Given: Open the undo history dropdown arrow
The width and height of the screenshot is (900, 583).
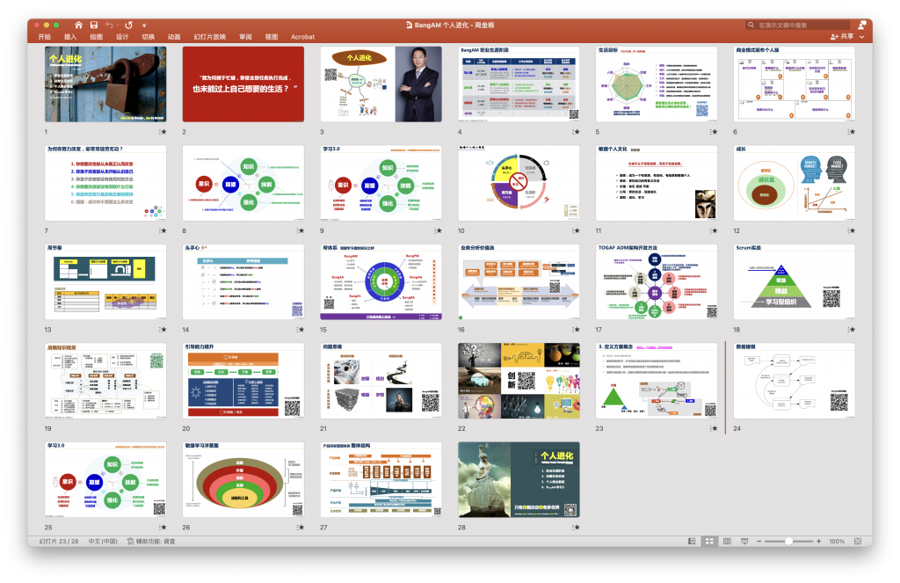Looking at the screenshot, I should point(118,25).
